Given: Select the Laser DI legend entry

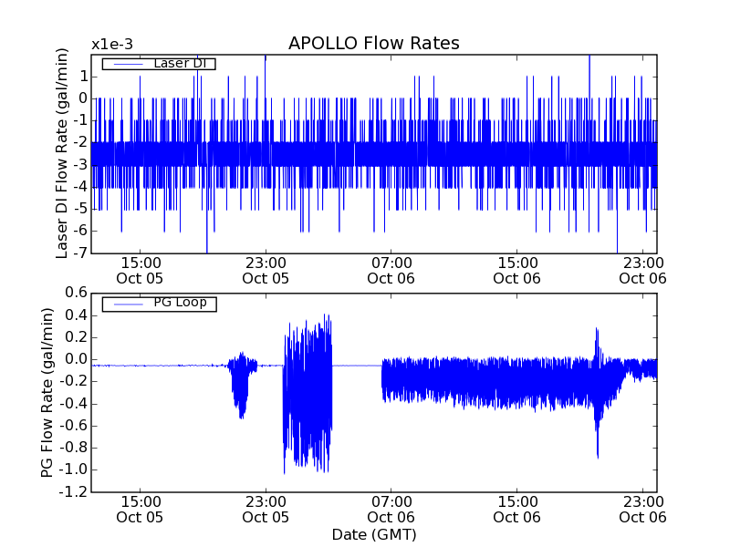Looking at the screenshot, I should click(x=158, y=64).
